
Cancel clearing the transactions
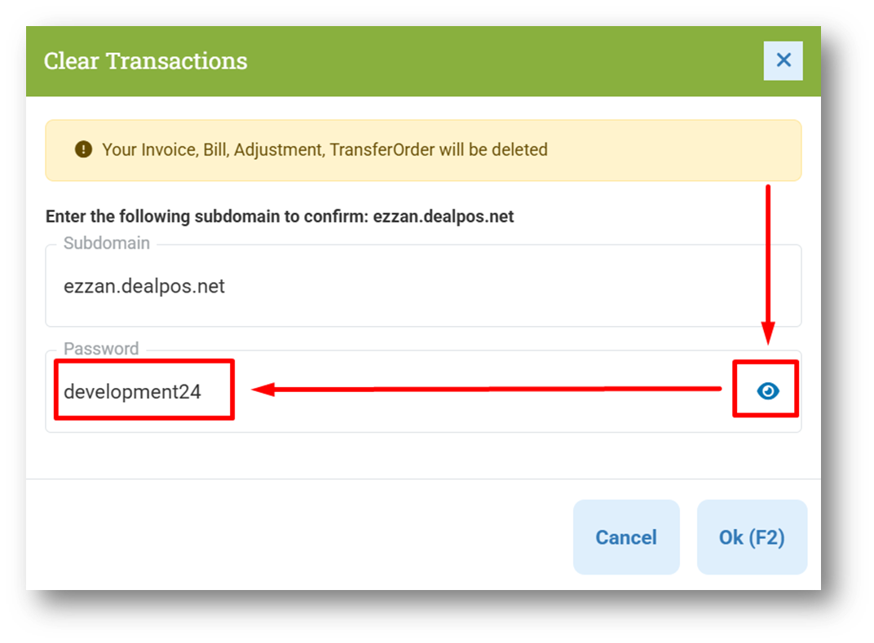coord(626,537)
